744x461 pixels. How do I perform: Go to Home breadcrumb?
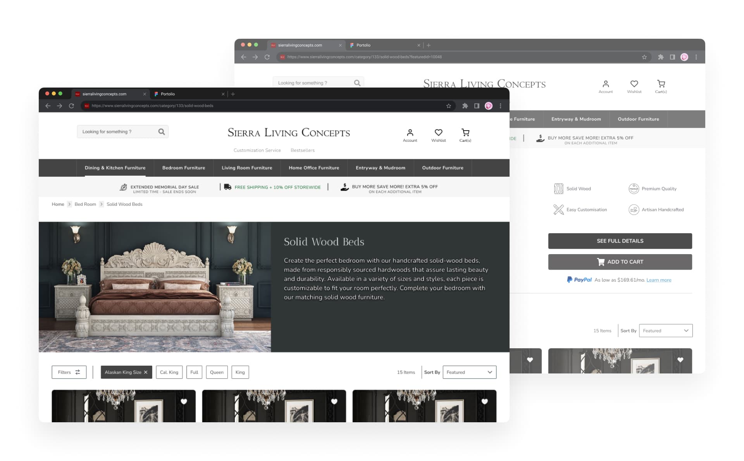(58, 204)
